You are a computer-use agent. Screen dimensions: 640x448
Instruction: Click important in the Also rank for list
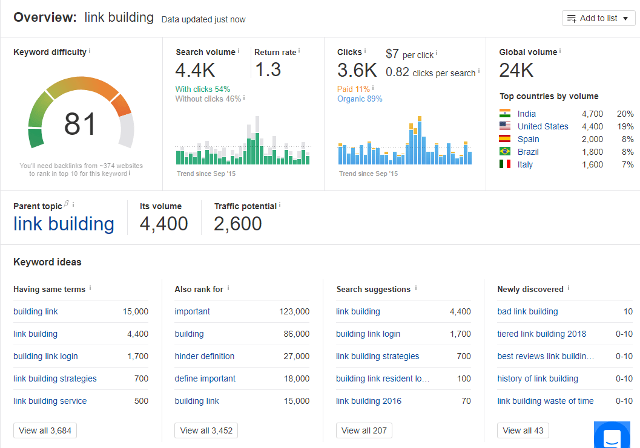coord(192,311)
